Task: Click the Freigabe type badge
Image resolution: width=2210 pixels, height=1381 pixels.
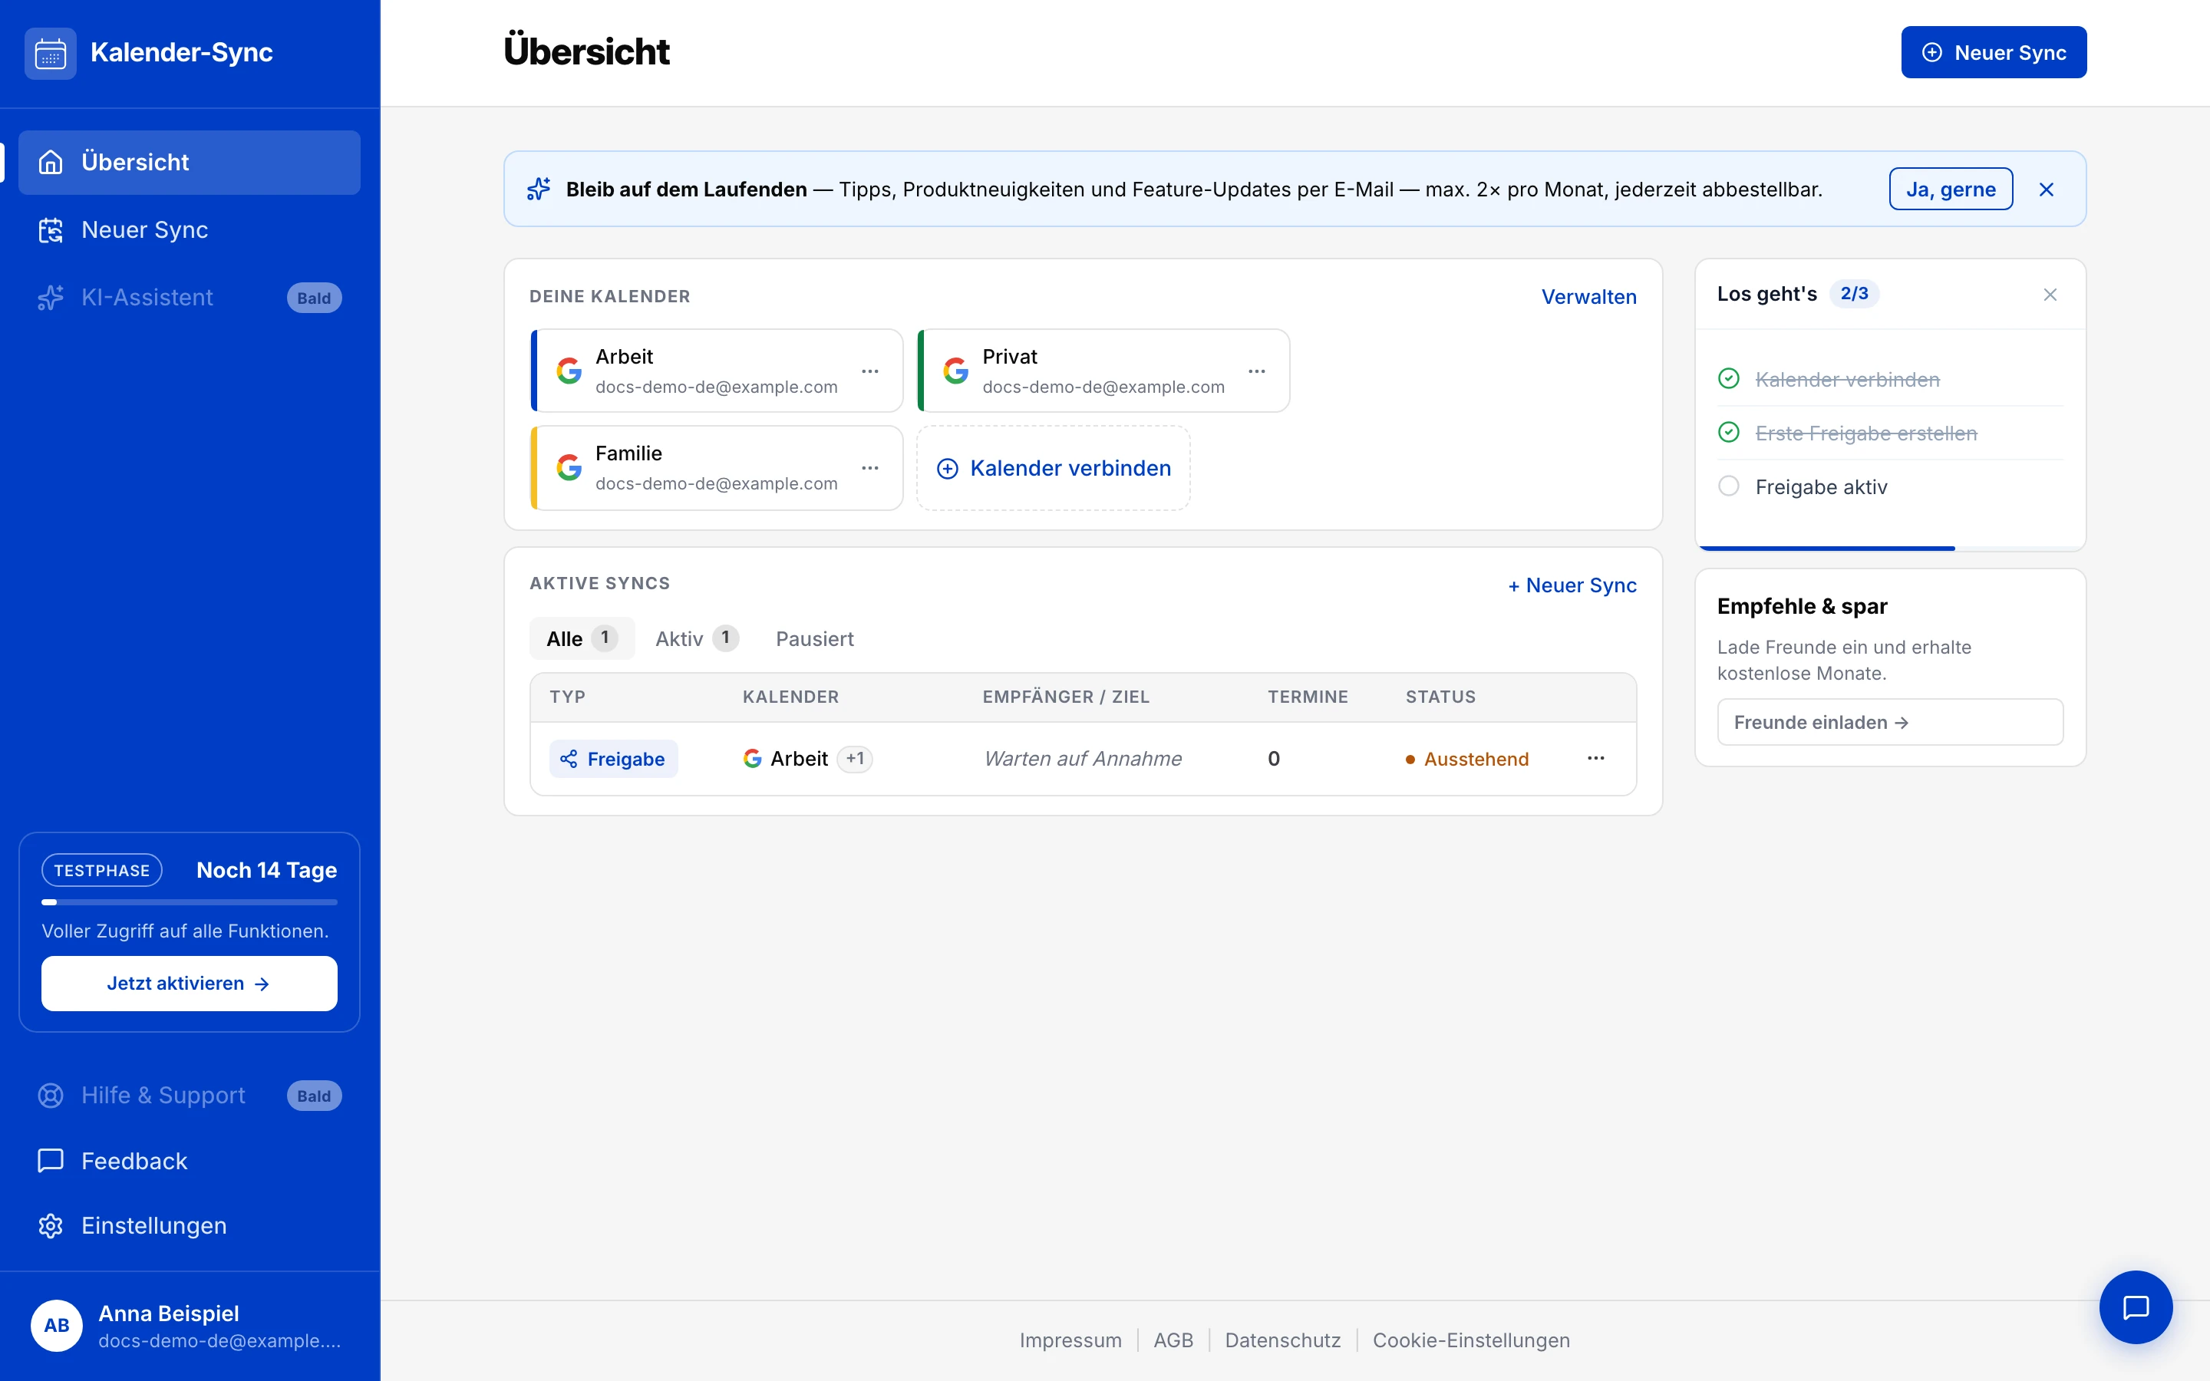Action: [613, 759]
